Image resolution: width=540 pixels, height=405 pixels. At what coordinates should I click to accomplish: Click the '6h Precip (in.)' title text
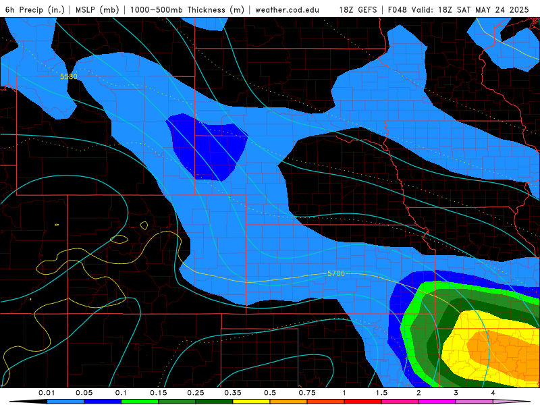tap(35, 9)
